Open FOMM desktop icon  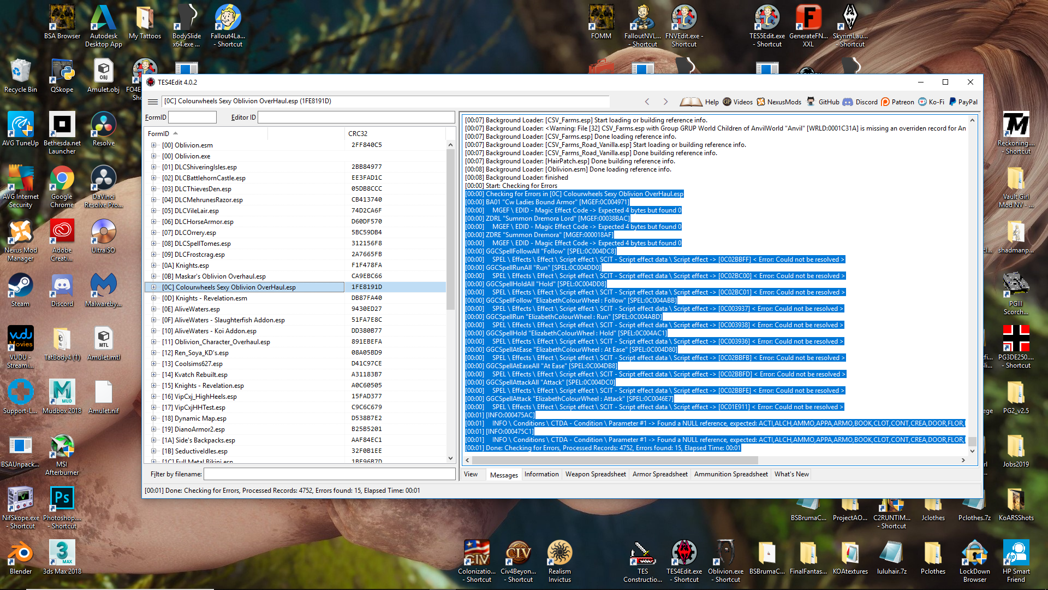[601, 22]
